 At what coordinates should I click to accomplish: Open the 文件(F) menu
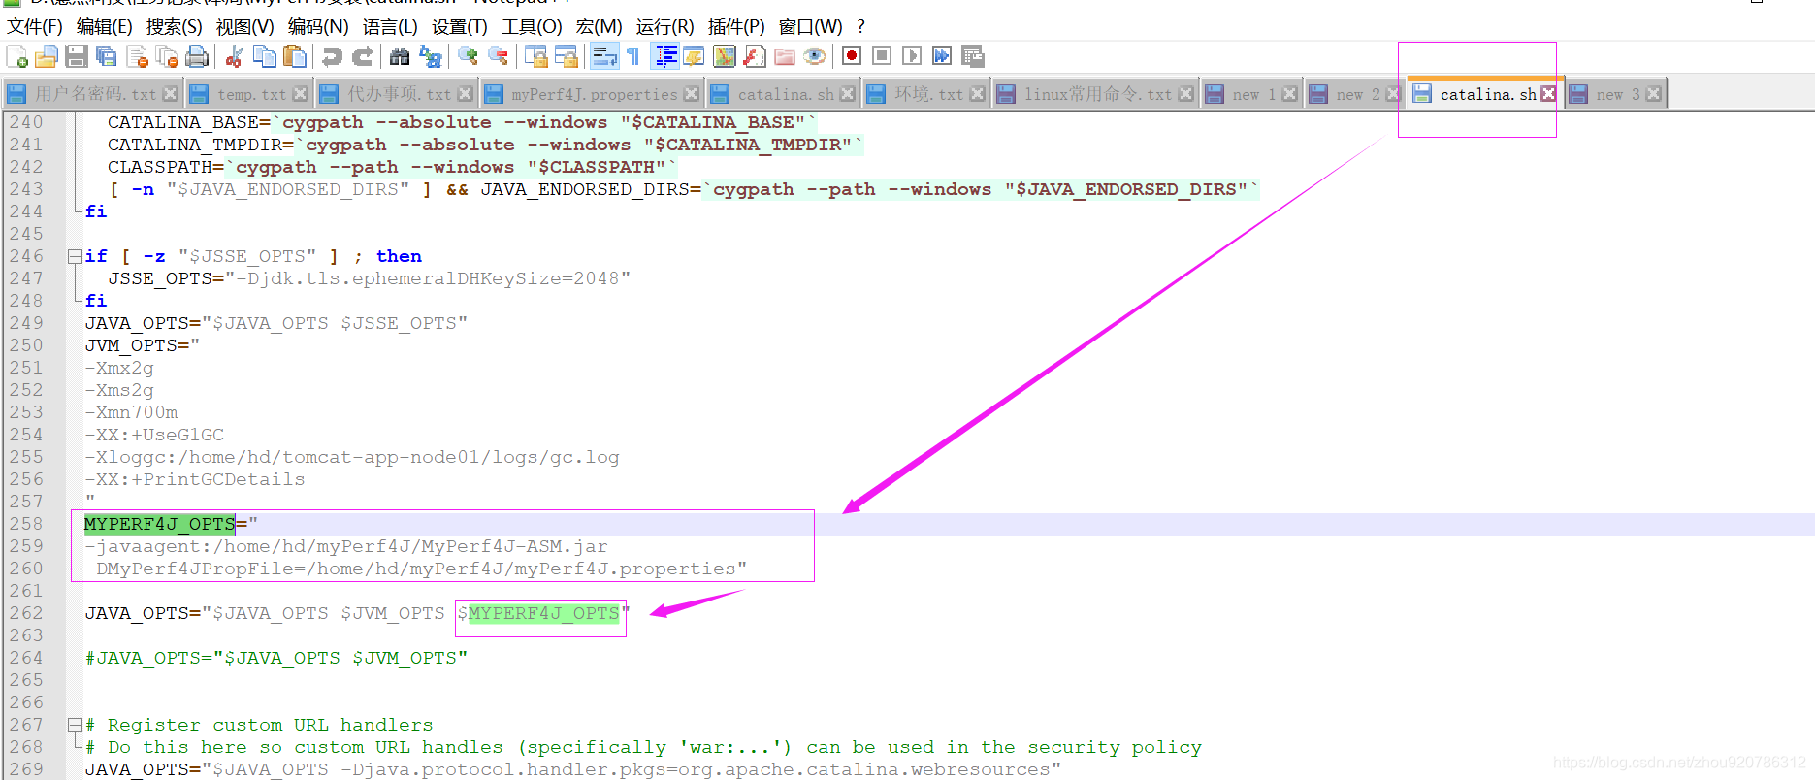pyautogui.click(x=35, y=26)
